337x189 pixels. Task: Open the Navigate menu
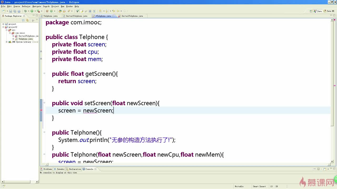pos(37,6)
